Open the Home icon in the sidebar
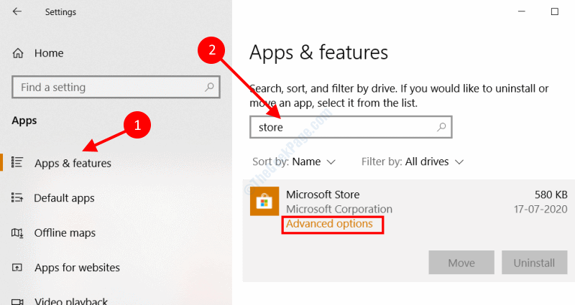575x305 pixels. coord(17,53)
